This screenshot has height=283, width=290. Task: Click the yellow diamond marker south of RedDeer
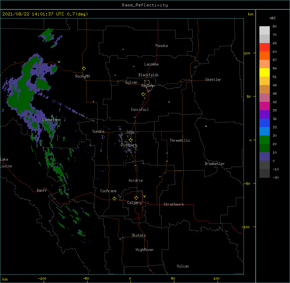click(x=143, y=94)
